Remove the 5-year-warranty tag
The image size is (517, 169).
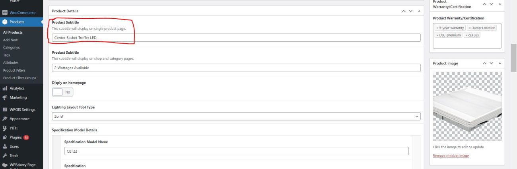[437, 28]
